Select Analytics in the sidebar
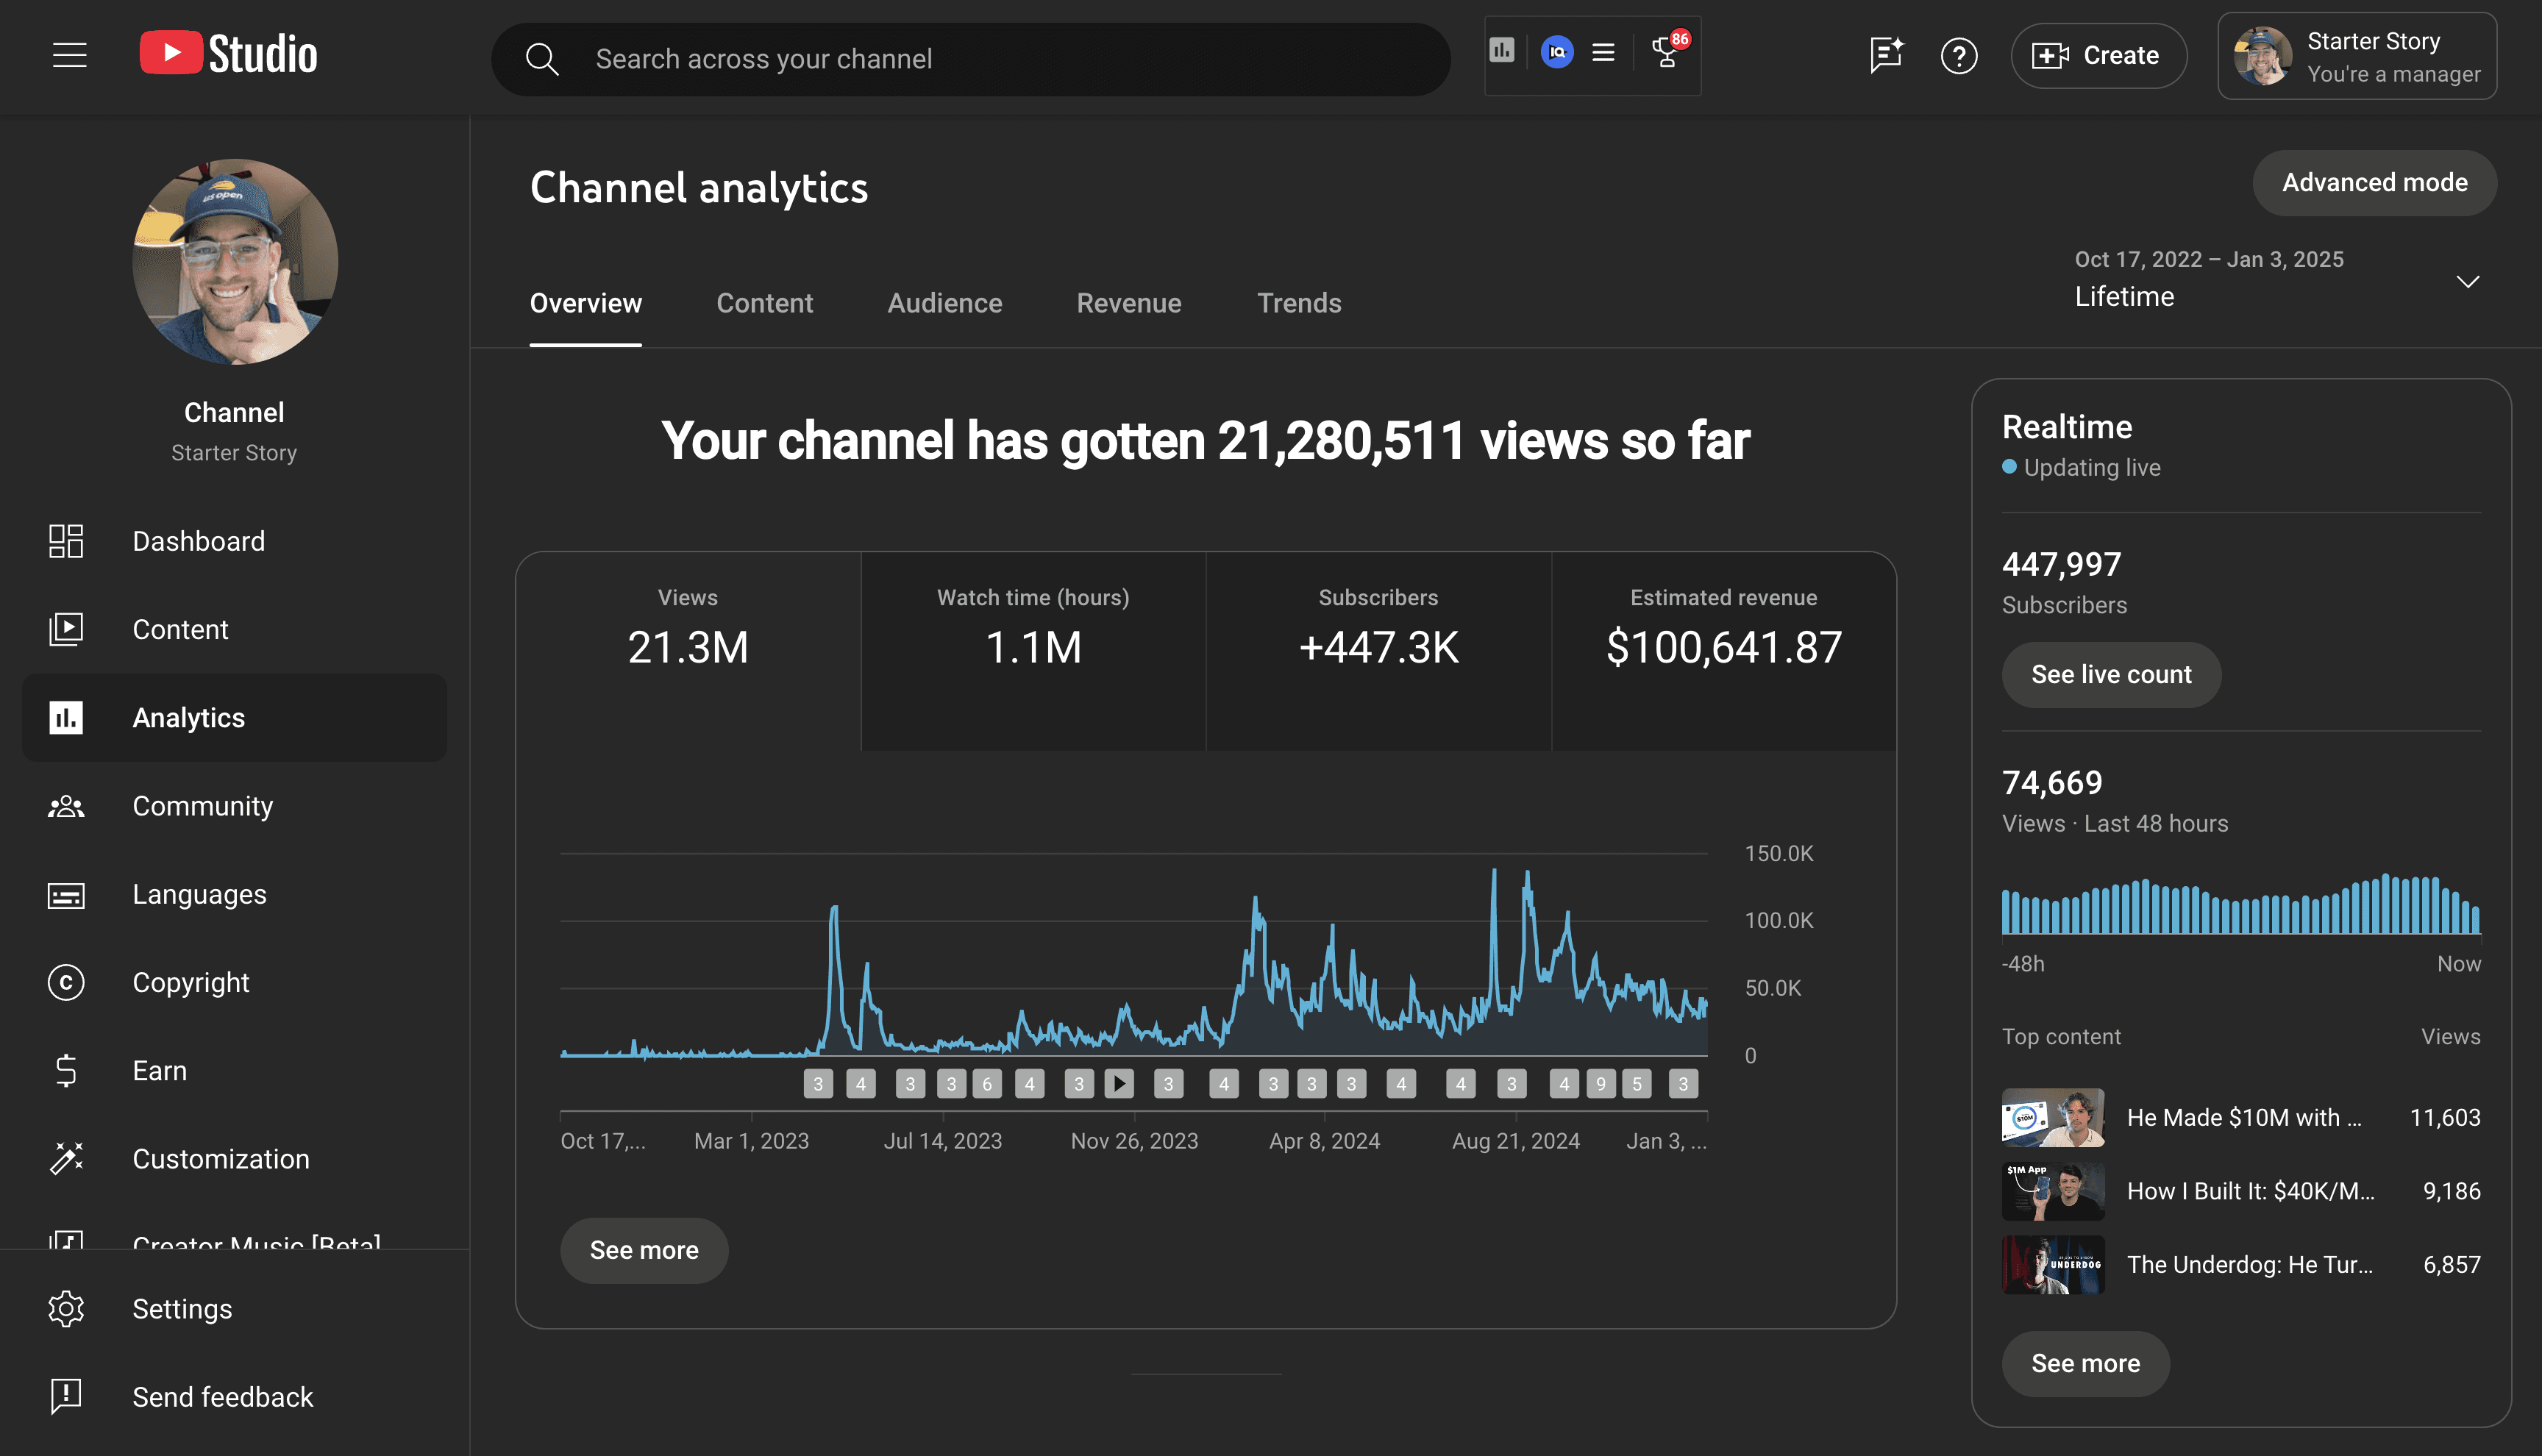Viewport: 2542px width, 1456px height. click(235, 717)
